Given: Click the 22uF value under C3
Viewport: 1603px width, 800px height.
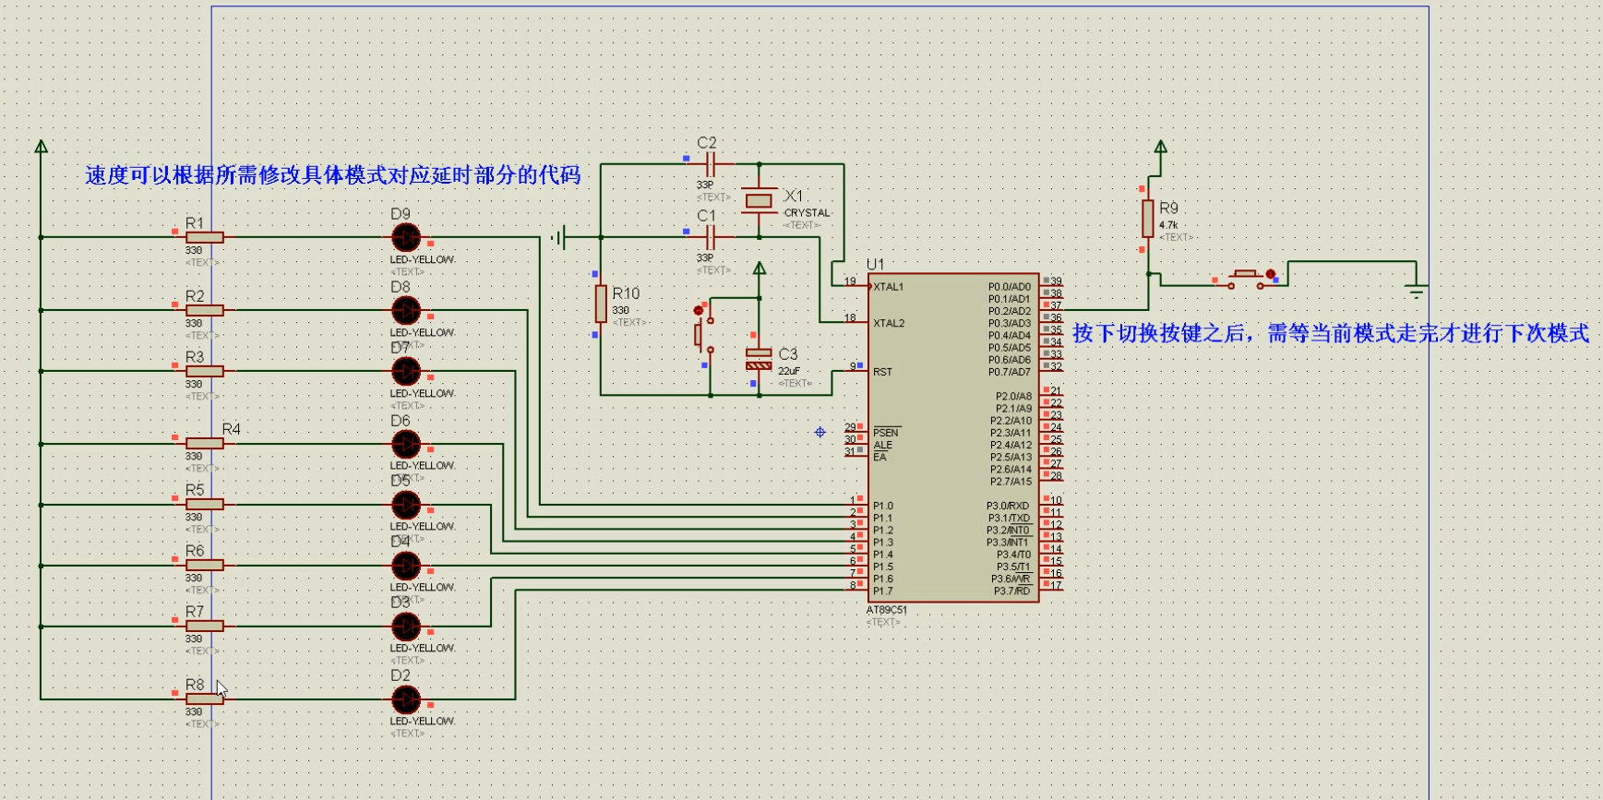Looking at the screenshot, I should (789, 371).
